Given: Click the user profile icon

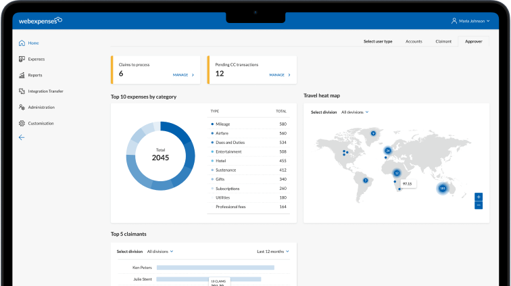Looking at the screenshot, I should click(x=454, y=21).
